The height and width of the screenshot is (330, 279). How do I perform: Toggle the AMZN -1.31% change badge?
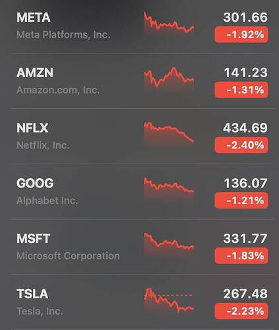pyautogui.click(x=241, y=90)
